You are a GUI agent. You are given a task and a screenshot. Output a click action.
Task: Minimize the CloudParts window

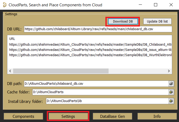click(140, 5)
